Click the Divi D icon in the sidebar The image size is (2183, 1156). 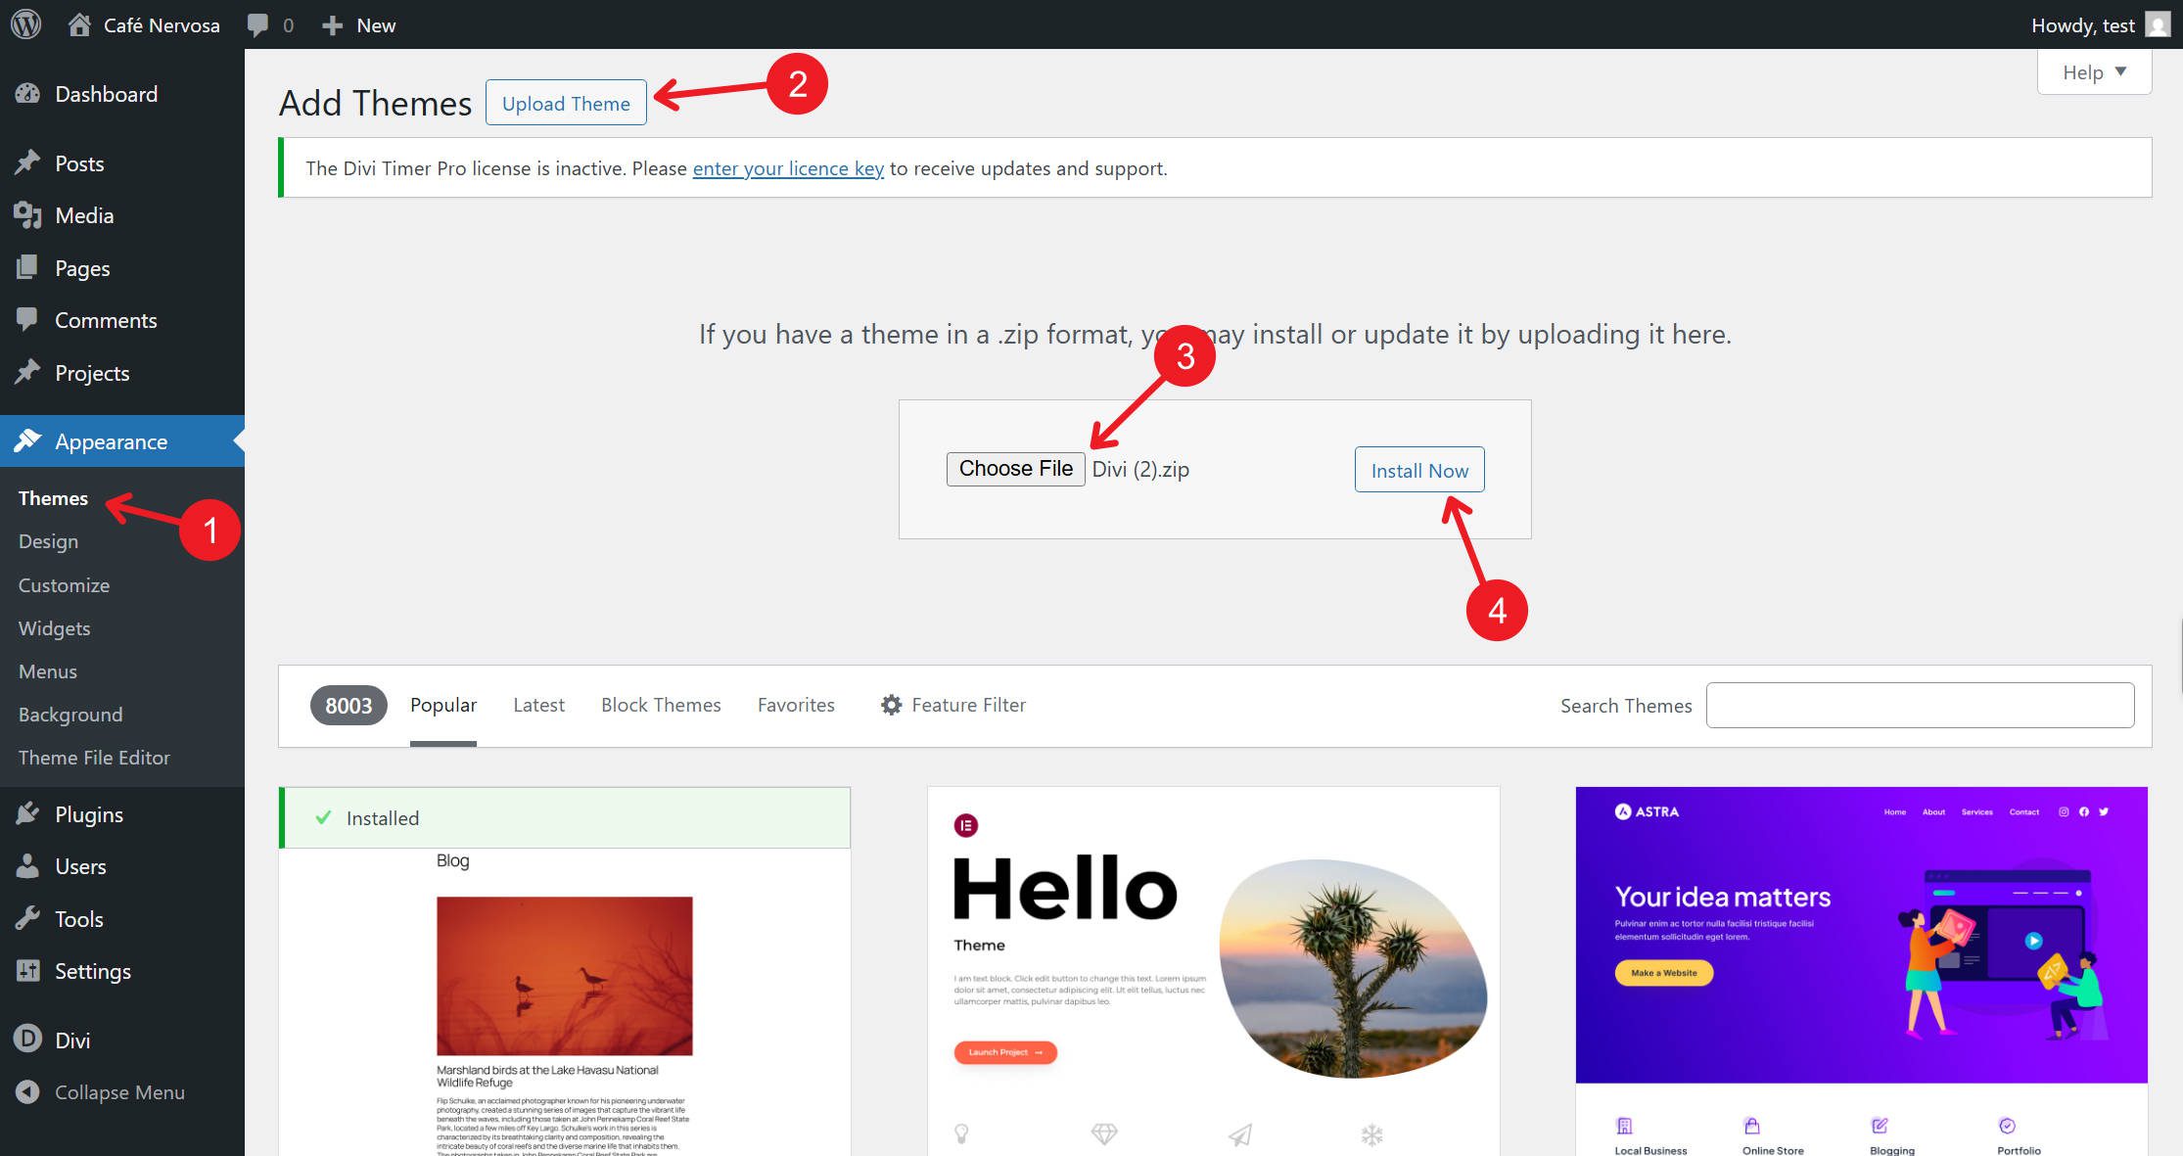coord(28,1040)
